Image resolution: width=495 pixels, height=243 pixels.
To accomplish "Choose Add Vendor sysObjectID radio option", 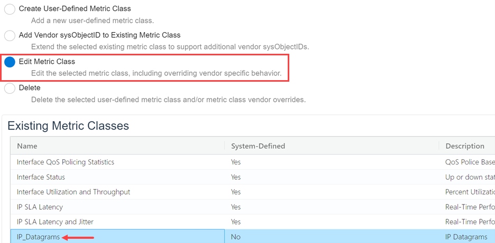I will pos(10,36).
